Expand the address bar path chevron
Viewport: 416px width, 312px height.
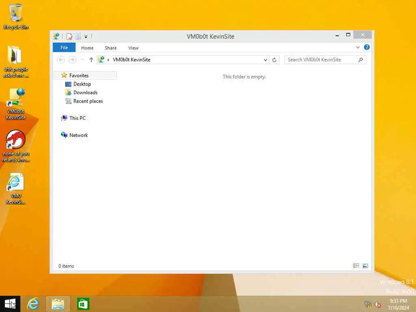tap(108, 60)
